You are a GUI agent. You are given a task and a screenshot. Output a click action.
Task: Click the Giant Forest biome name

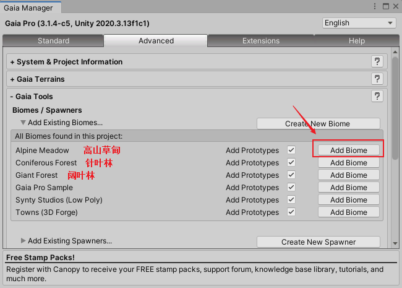coord(36,175)
